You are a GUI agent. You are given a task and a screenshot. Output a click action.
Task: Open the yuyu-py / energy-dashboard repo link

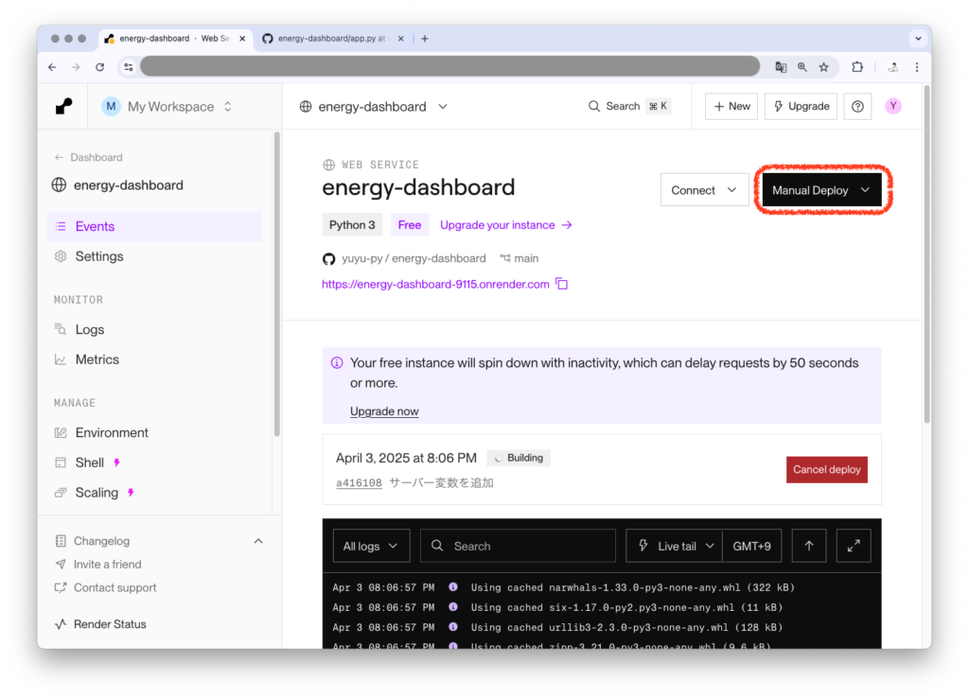(x=414, y=258)
